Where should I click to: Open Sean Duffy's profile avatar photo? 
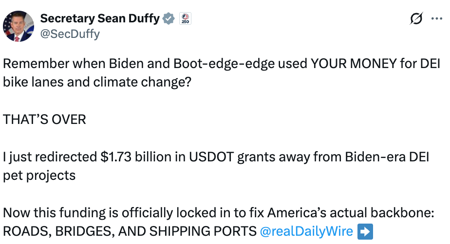tap(19, 26)
